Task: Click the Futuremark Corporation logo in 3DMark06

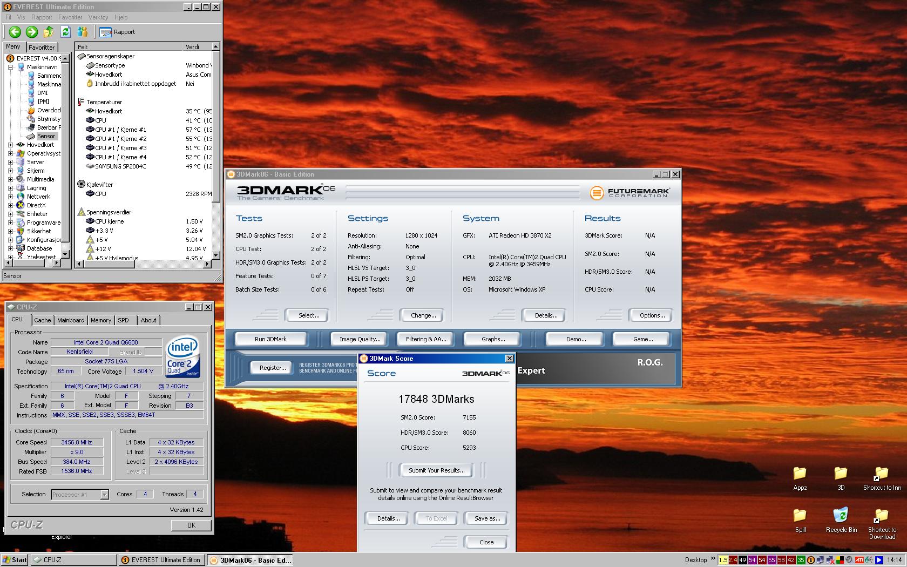Action: pos(630,192)
